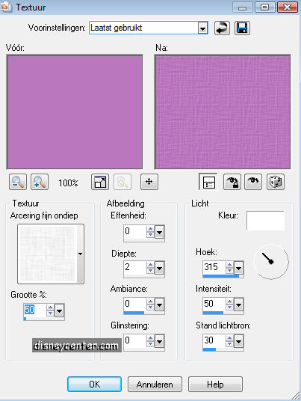Click the Hoek angle dial
The width and height of the screenshot is (301, 401).
[x=271, y=261]
